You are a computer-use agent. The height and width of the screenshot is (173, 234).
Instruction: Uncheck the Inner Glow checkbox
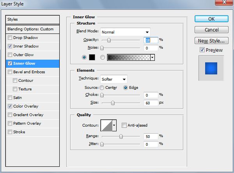[10, 64]
